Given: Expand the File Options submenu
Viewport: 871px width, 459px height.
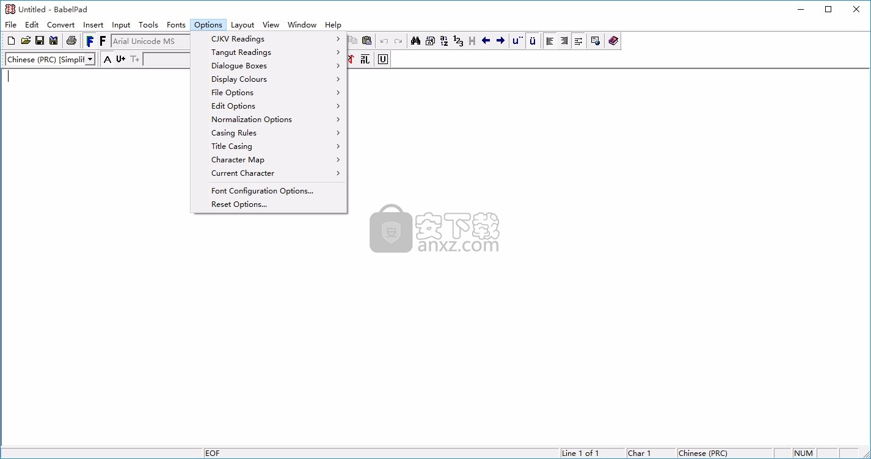Looking at the screenshot, I should [269, 93].
